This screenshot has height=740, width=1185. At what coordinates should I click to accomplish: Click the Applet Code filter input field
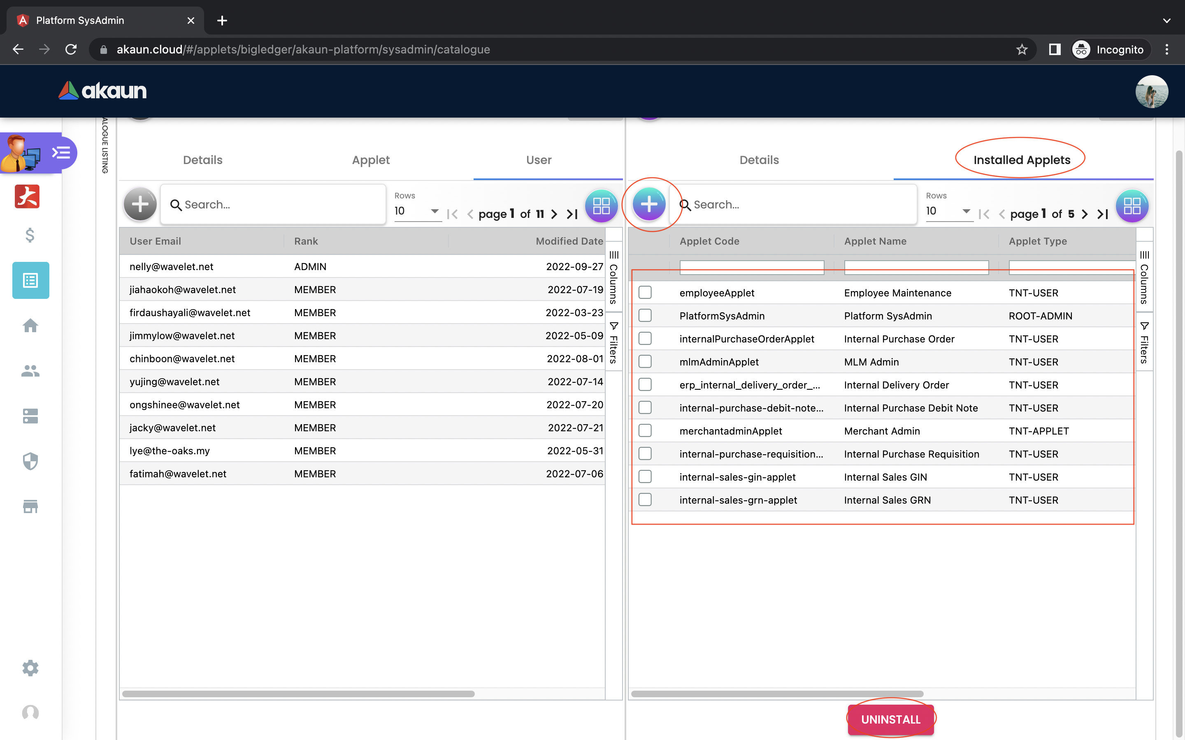point(751,267)
